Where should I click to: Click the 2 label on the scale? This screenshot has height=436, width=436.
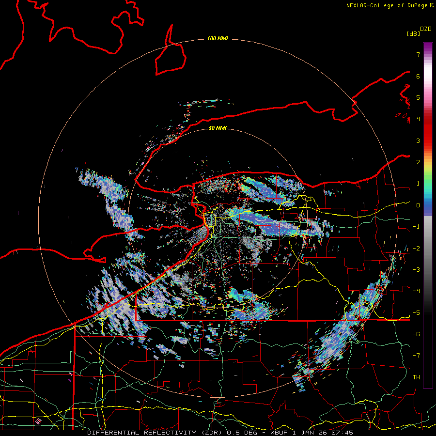418,162
